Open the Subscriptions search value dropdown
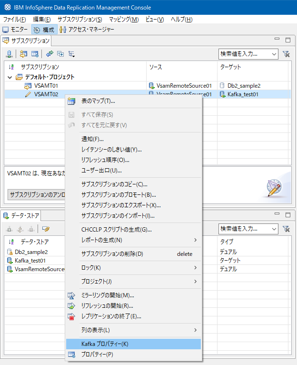 [274, 54]
